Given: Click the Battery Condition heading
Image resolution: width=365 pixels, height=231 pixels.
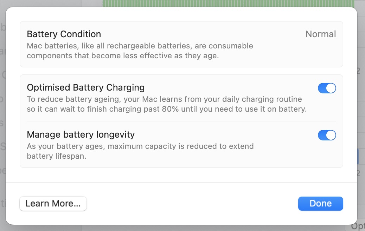Looking at the screenshot, I should [x=64, y=34].
